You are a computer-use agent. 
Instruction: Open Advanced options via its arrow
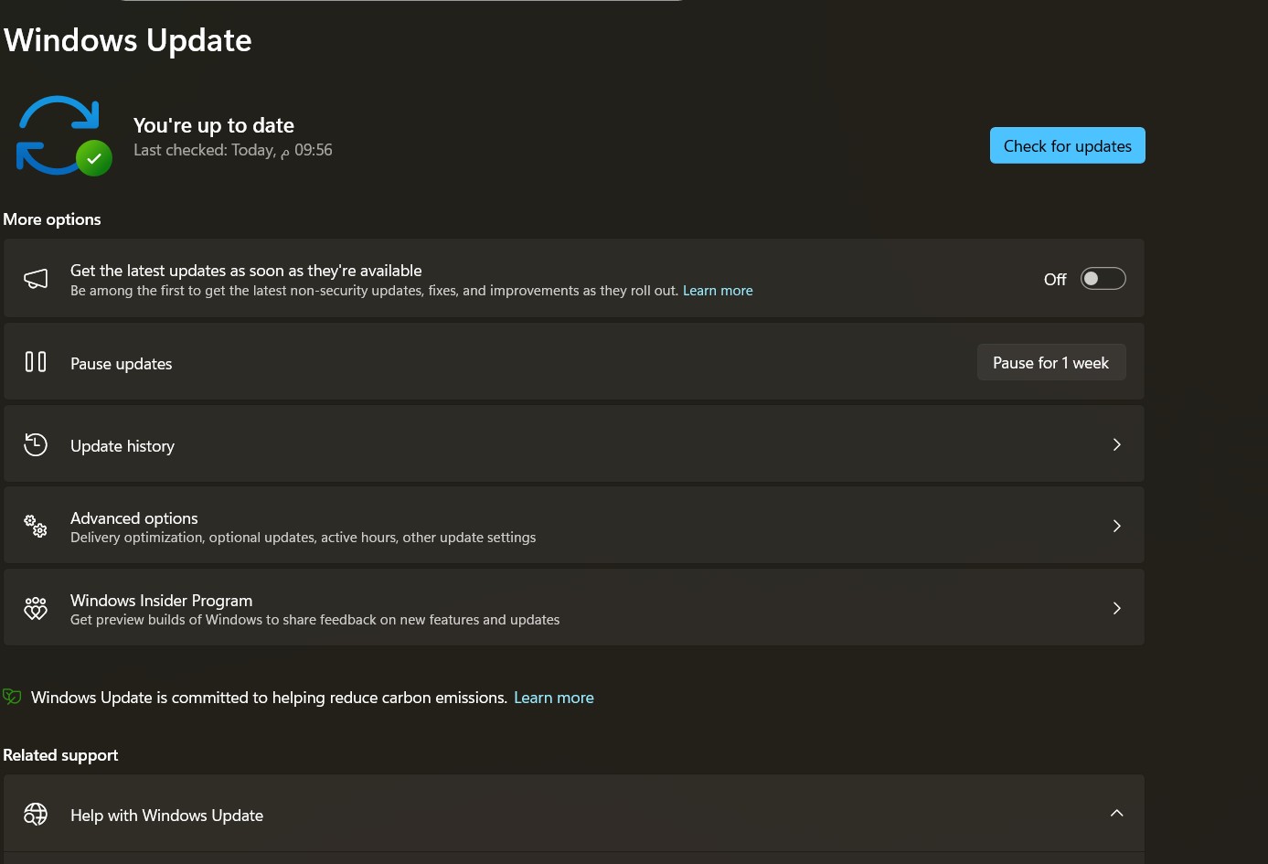tap(1116, 526)
